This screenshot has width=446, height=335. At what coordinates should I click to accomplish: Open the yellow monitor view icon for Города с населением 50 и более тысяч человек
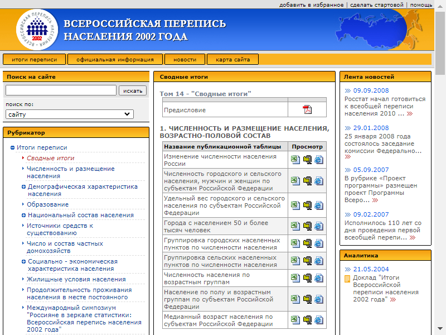[x=307, y=226]
